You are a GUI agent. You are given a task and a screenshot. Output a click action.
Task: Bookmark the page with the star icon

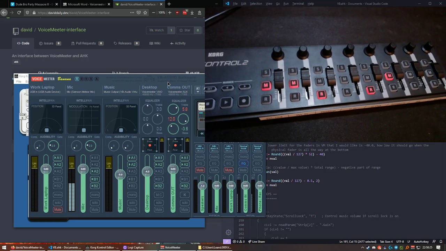click(145, 13)
